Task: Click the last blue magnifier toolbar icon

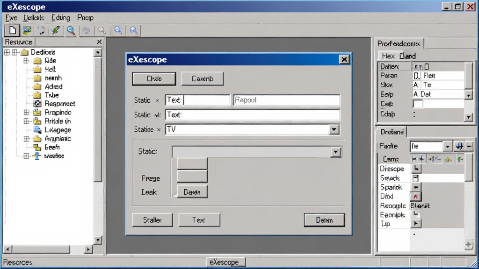Action: 133,30
